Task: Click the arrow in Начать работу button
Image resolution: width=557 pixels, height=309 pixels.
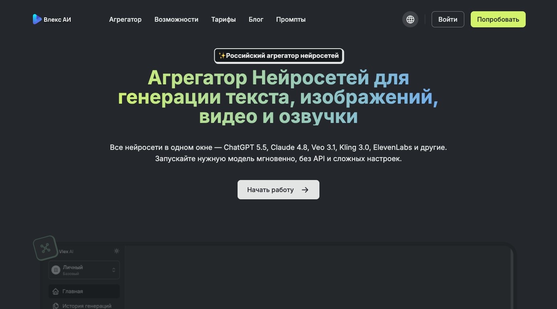Action: click(x=305, y=190)
